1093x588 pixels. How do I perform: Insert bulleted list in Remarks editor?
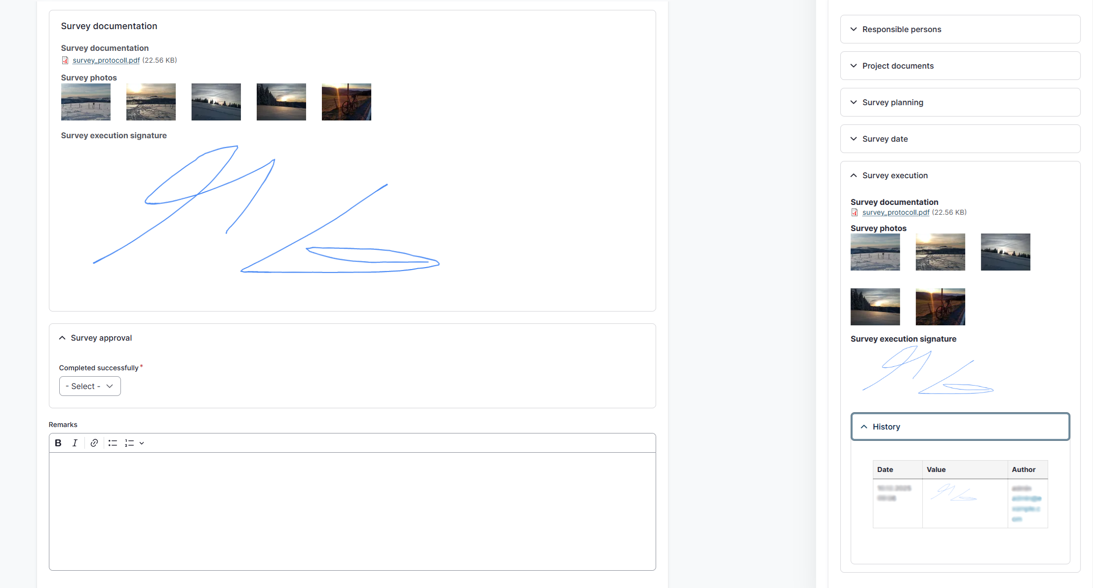(x=113, y=443)
